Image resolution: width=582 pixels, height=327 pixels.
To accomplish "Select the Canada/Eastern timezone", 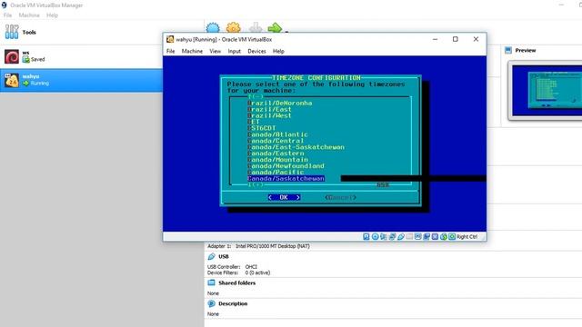I will pos(276,154).
